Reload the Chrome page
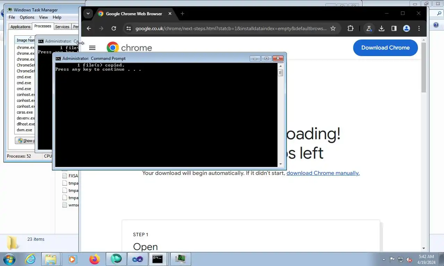This screenshot has height=266, width=444. click(114, 28)
